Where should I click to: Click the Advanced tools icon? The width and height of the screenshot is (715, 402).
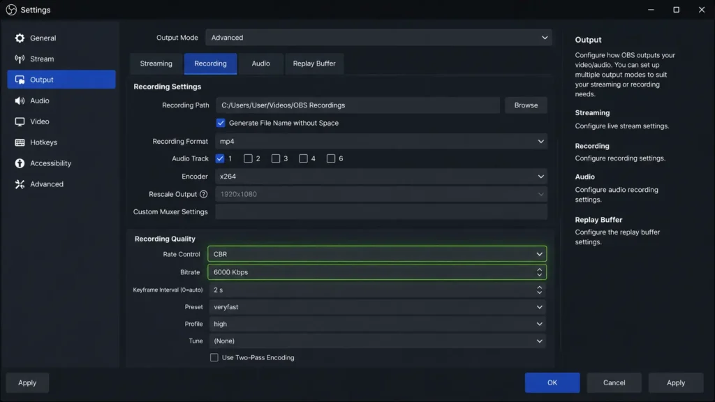20,184
